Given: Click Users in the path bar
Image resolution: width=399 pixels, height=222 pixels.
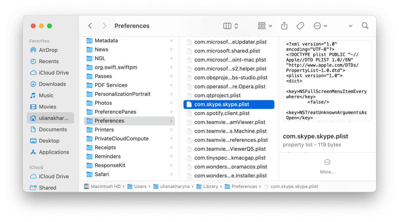Looking at the screenshot, I should tap(140, 186).
